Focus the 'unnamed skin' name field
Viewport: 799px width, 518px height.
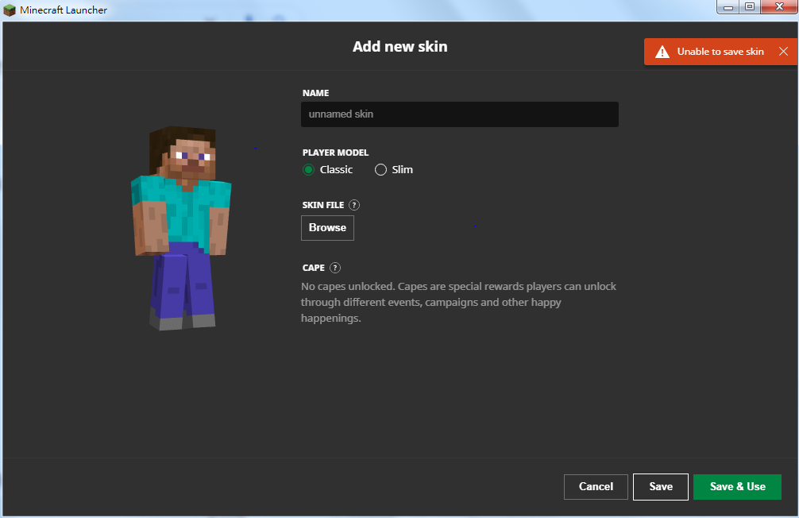(x=459, y=114)
